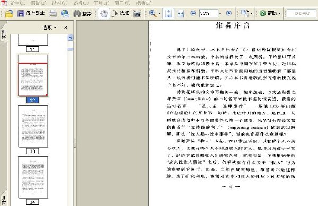The height and width of the screenshot is (206, 318).
Task: Select the page 13 thumbnail
Action: [x=33, y=127]
